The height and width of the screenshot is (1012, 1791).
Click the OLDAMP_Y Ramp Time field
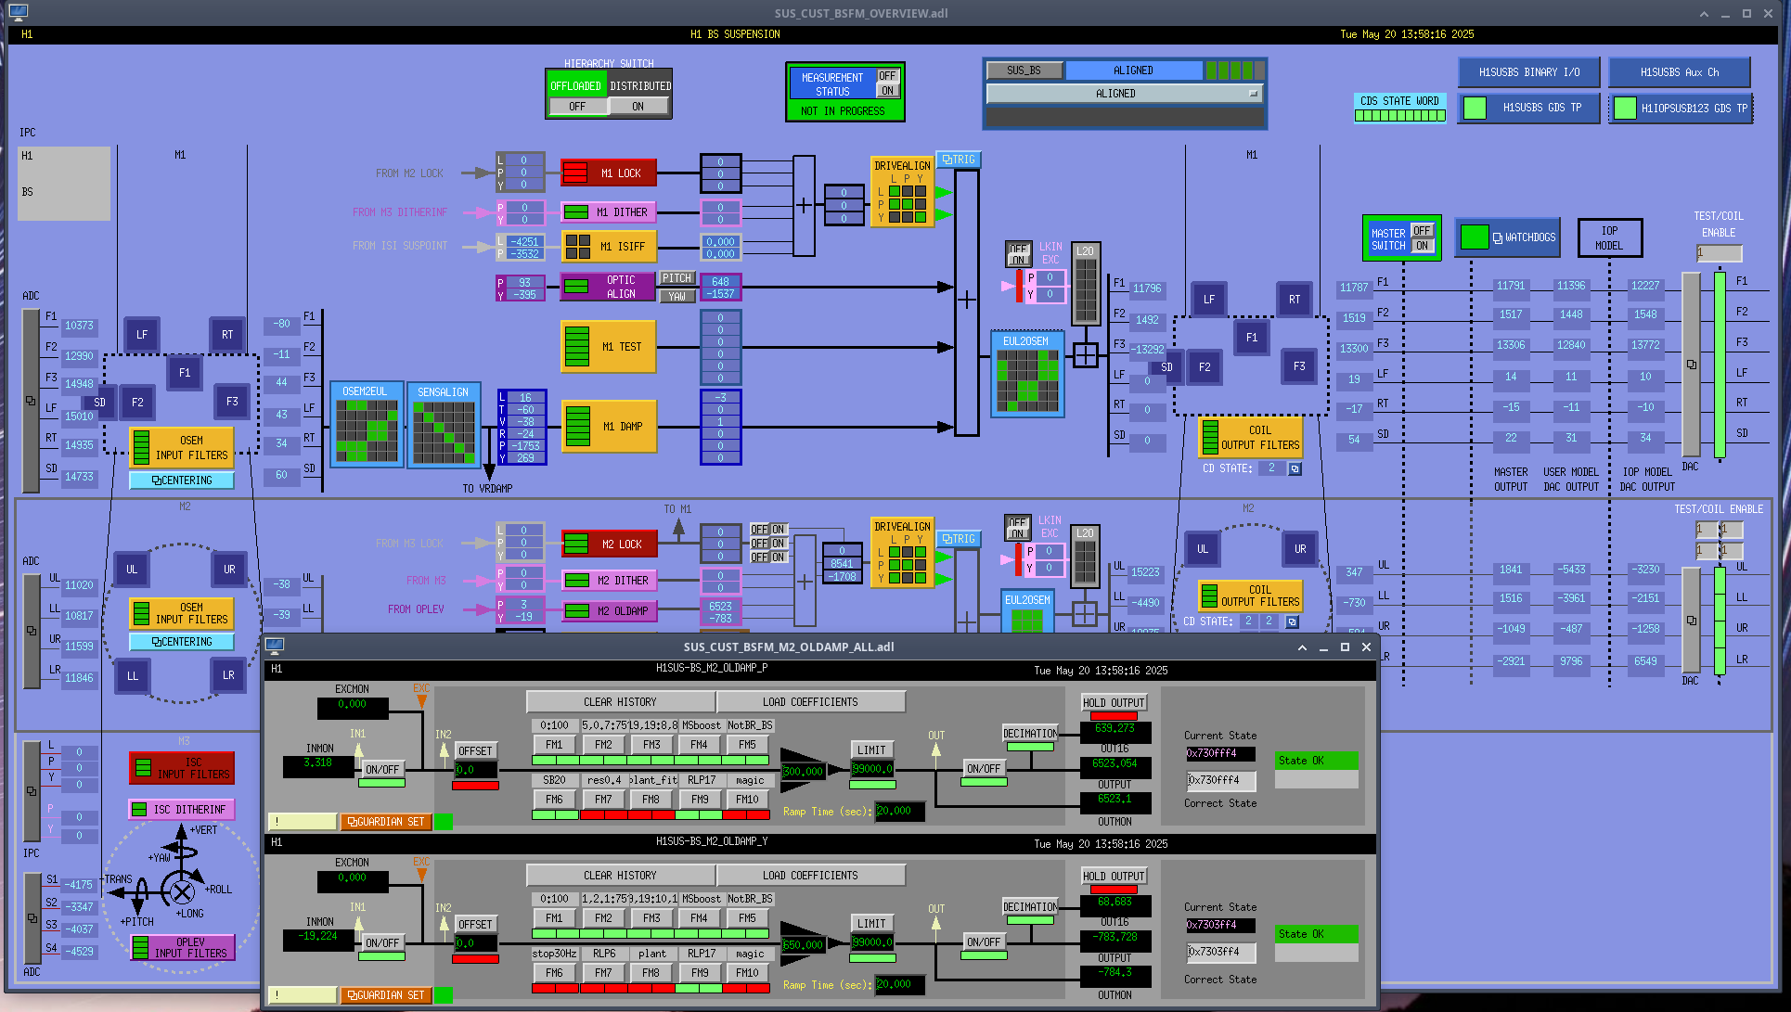[899, 984]
